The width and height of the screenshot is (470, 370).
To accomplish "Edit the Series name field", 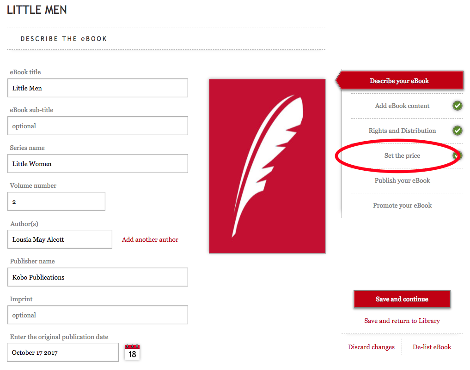I will click(x=98, y=164).
